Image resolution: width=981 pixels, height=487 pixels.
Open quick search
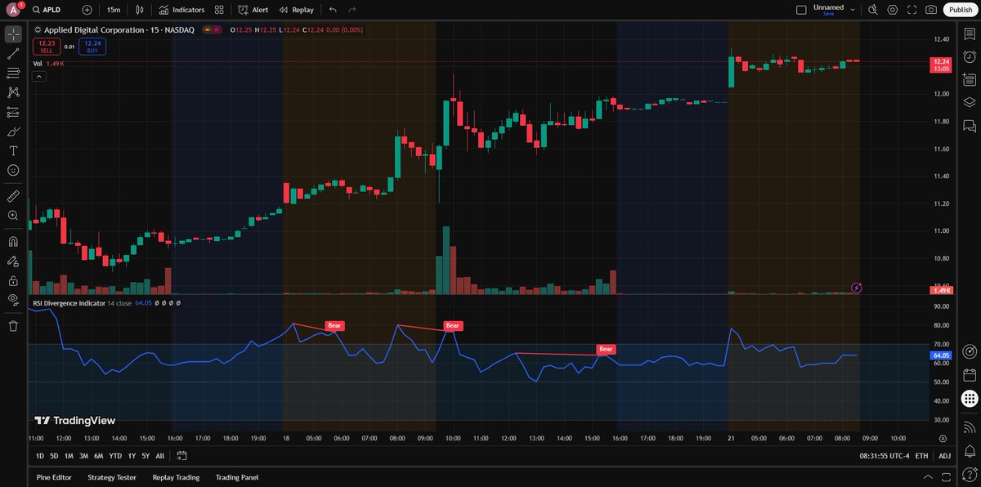pyautogui.click(x=873, y=10)
